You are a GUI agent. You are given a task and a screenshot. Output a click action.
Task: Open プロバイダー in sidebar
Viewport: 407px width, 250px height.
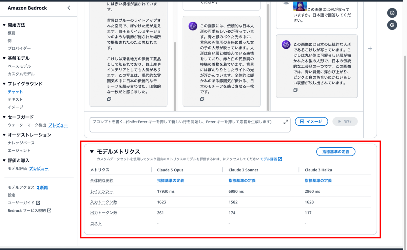19,48
